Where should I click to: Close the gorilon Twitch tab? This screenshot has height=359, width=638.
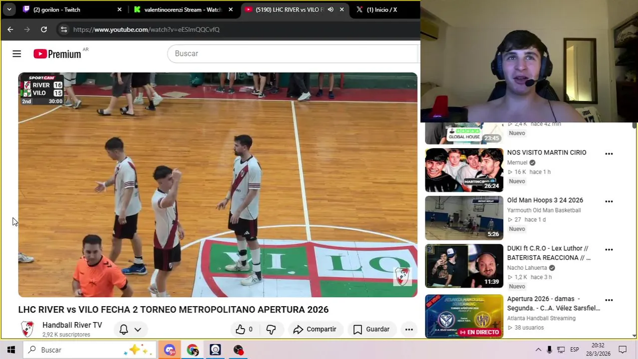click(x=119, y=9)
